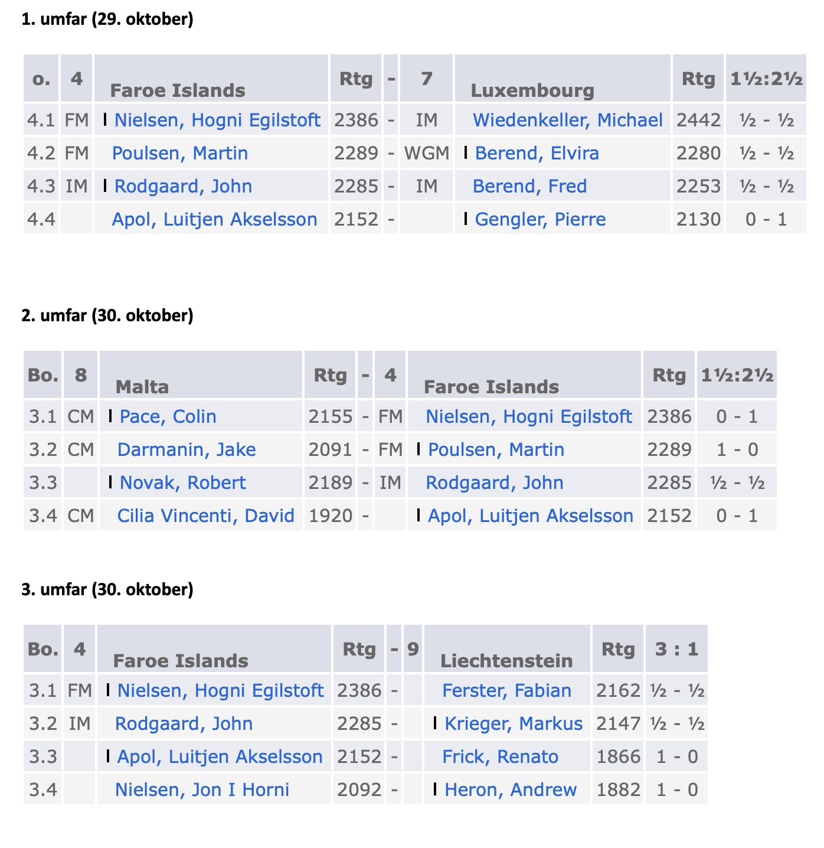
Task: Open Berend, Fred player page
Action: 529,186
